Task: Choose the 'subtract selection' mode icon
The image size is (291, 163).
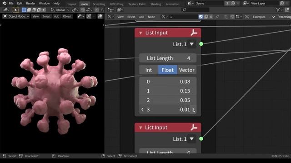Action: (x=34, y=10)
